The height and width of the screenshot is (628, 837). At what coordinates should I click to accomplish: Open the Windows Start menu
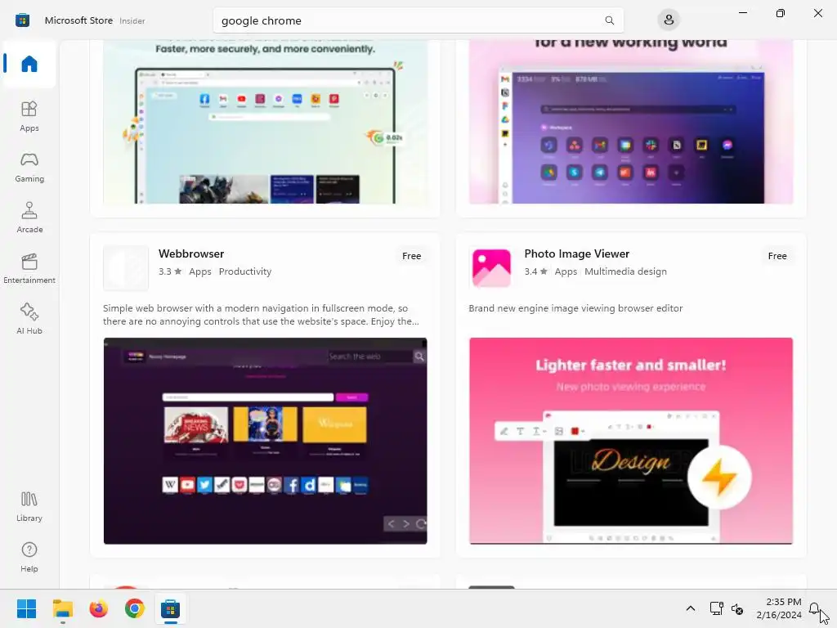(26, 608)
